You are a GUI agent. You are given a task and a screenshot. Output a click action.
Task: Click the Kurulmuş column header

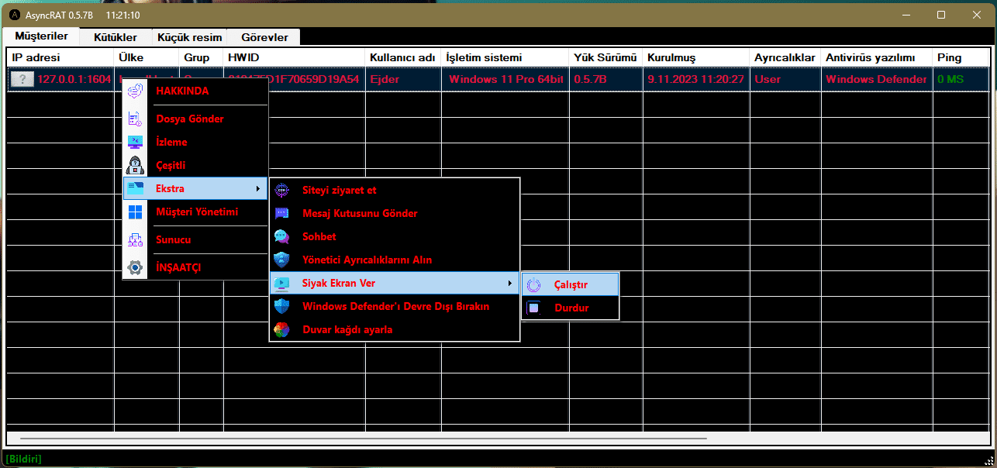pyautogui.click(x=696, y=57)
